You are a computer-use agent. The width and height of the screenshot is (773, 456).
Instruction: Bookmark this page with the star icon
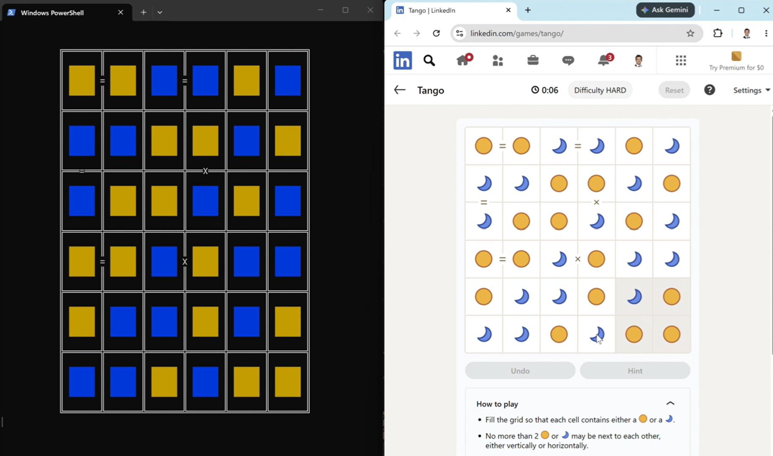coord(691,33)
